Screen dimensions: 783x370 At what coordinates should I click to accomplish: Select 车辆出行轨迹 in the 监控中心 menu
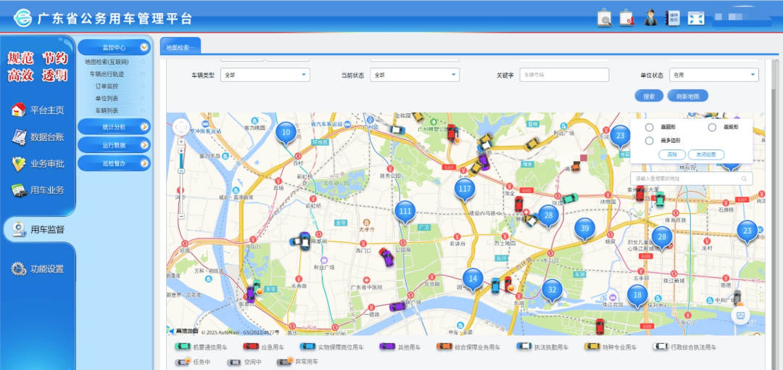pyautogui.click(x=107, y=74)
